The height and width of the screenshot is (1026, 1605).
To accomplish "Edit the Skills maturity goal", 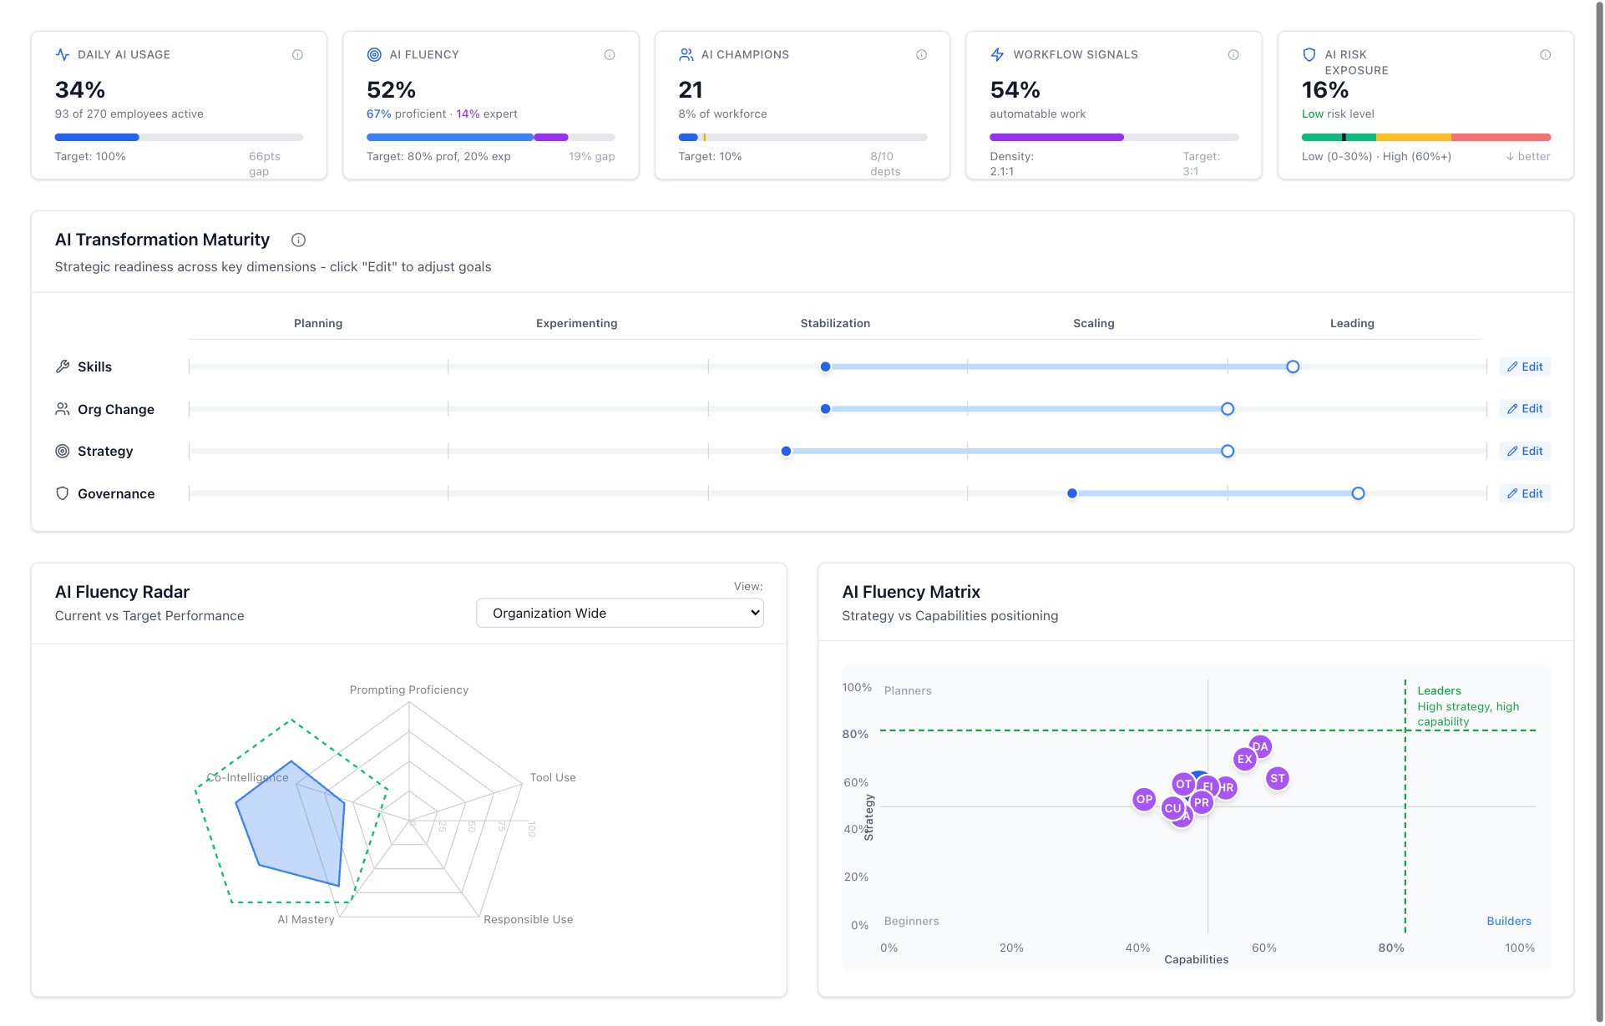I will (x=1525, y=366).
